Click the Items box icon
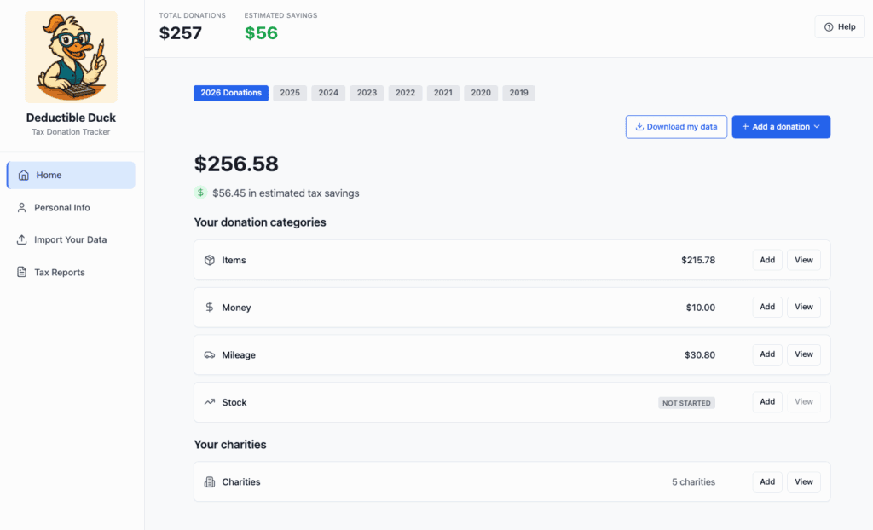The image size is (873, 530). click(x=210, y=260)
